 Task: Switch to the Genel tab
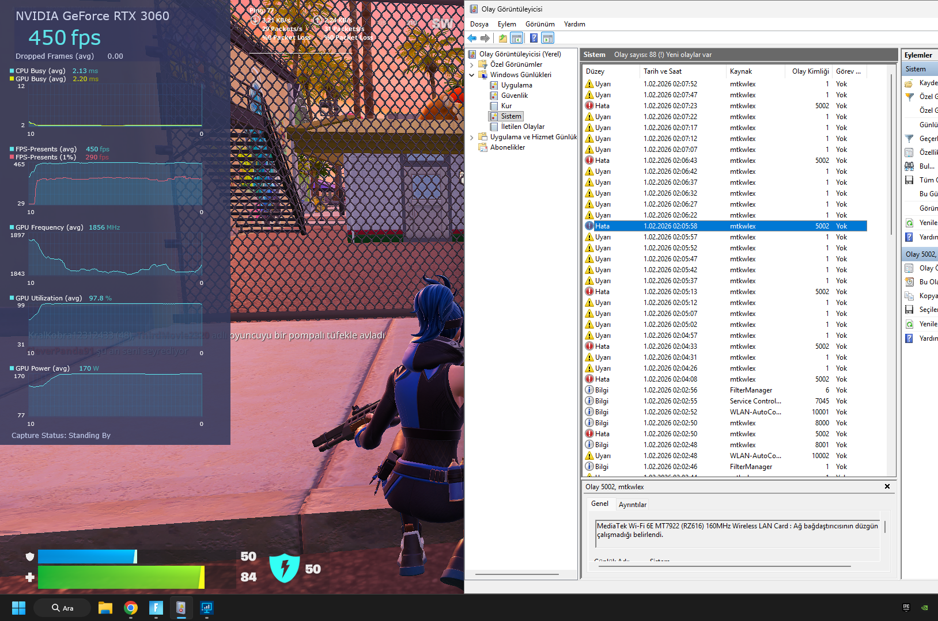[600, 504]
